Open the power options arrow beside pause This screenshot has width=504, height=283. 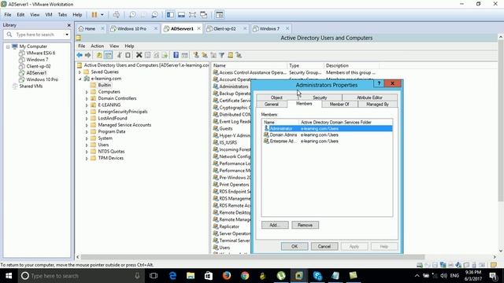click(102, 15)
